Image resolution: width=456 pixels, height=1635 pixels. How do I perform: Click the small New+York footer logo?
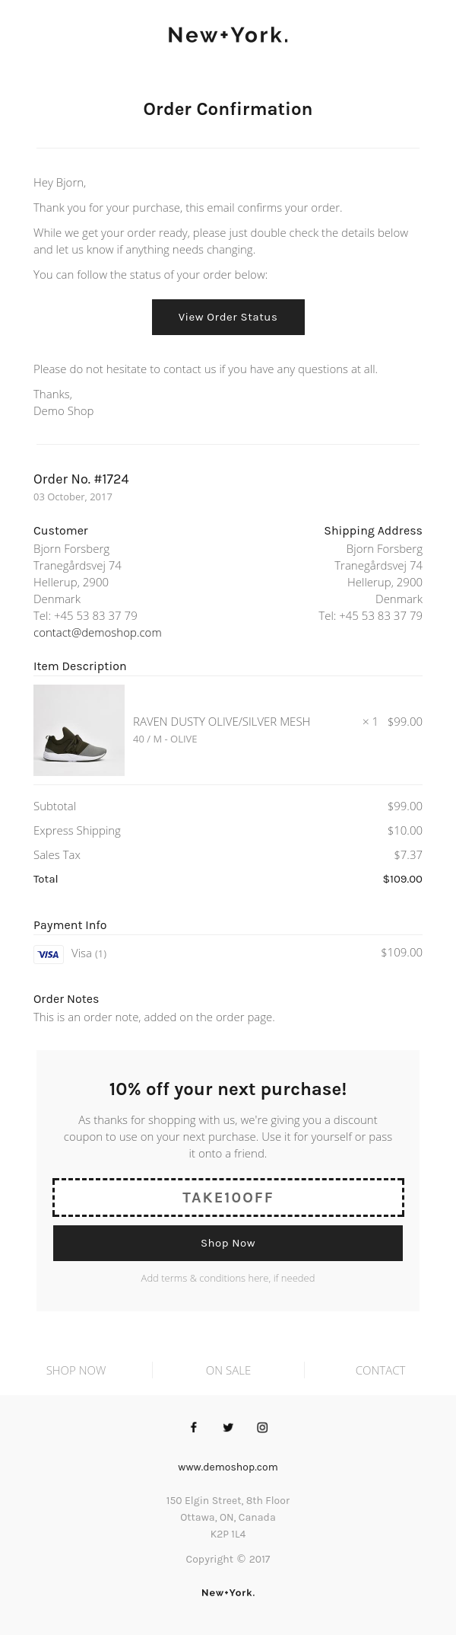click(228, 1592)
